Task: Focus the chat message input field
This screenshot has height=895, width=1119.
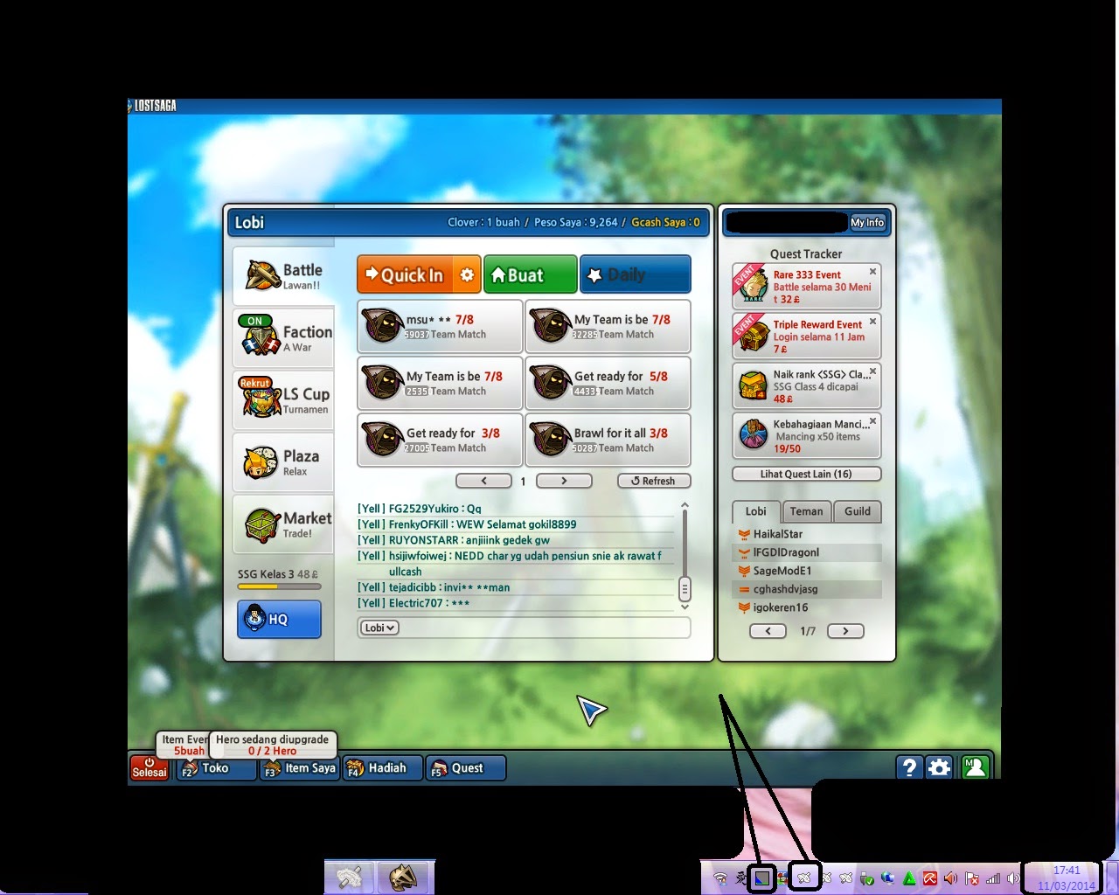Action: click(544, 628)
